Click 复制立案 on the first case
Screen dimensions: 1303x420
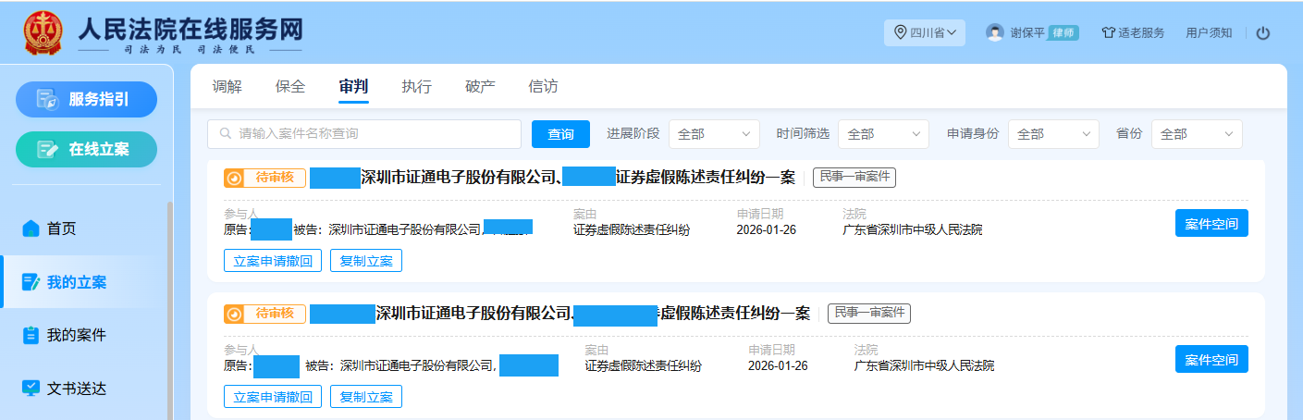(x=366, y=261)
